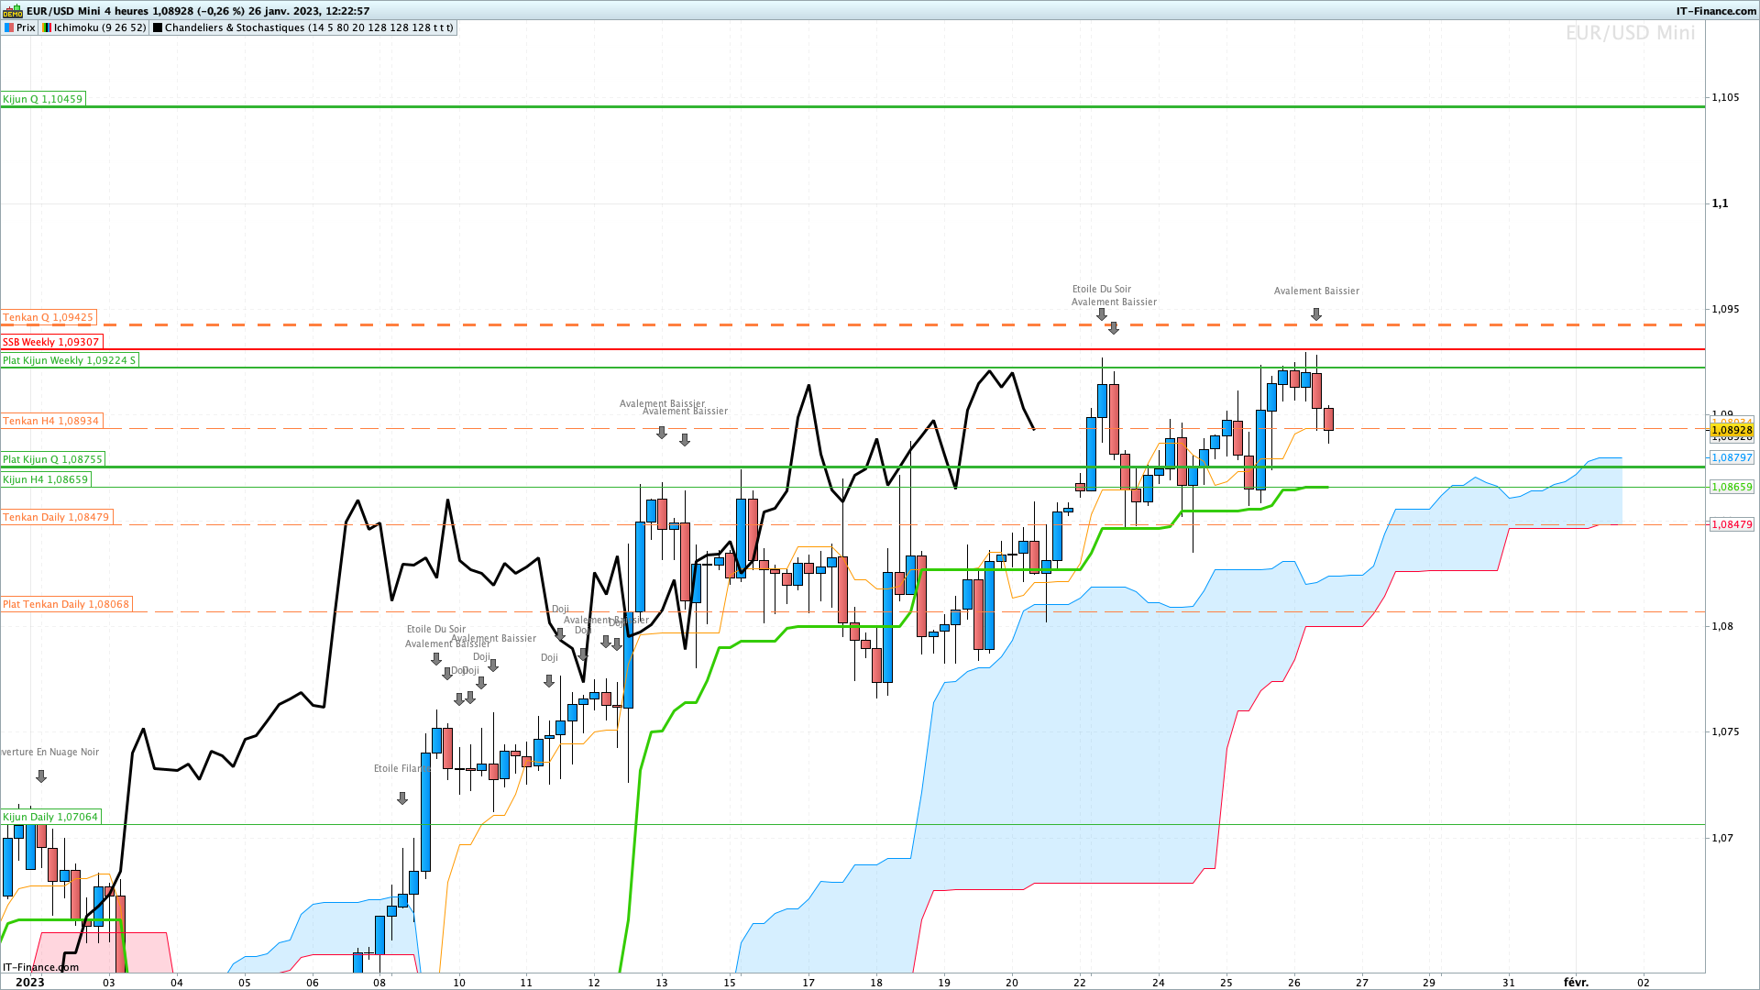Click the 'Kijun Q 1,10459' level label

click(x=43, y=99)
